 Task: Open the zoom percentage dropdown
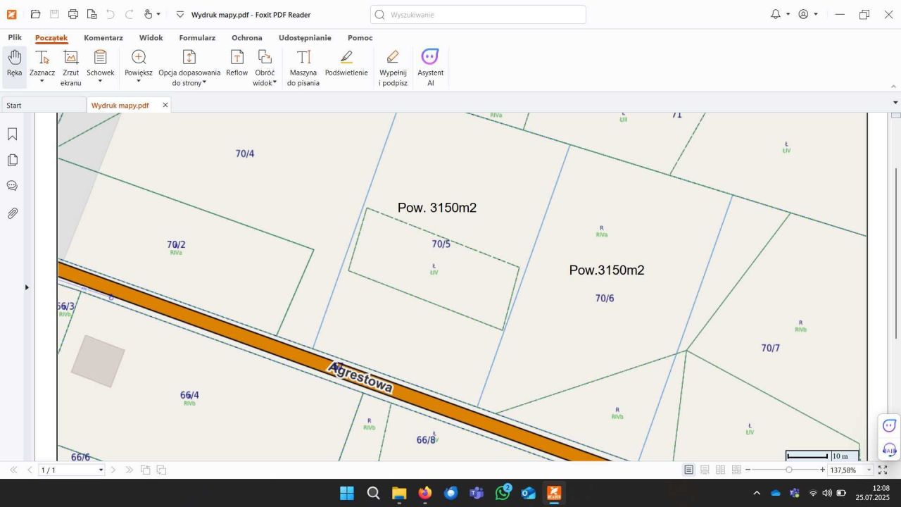click(x=869, y=470)
